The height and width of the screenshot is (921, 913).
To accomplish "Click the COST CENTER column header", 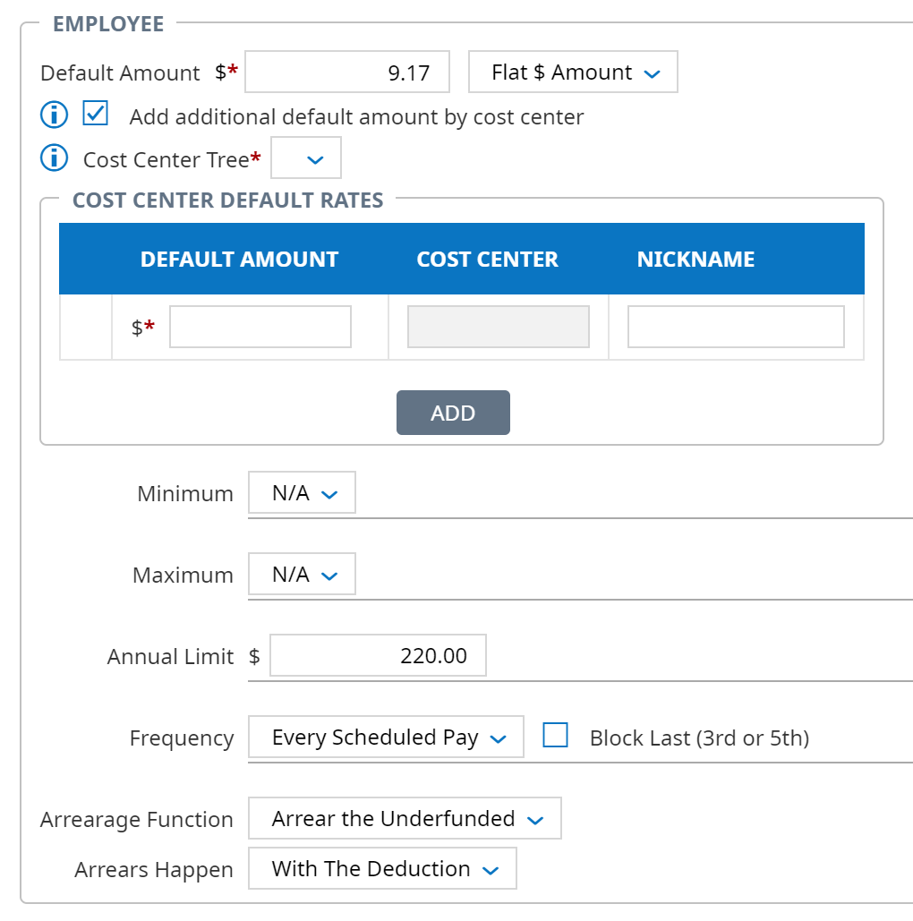I will (x=487, y=259).
